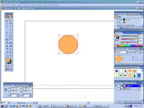Select the Zoom magnifier tool
The image size is (144, 108).
(x=11, y=55)
